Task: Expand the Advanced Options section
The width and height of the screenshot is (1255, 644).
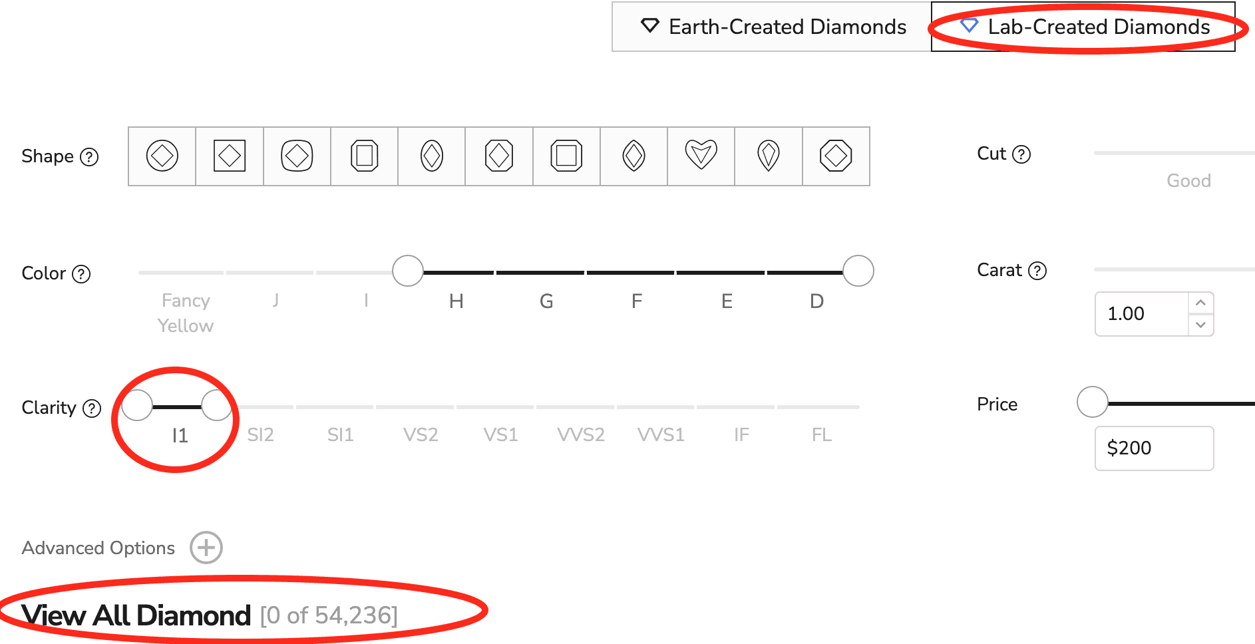Action: click(206, 548)
